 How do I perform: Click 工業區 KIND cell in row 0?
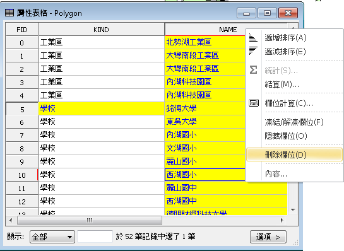pyautogui.click(x=101, y=42)
